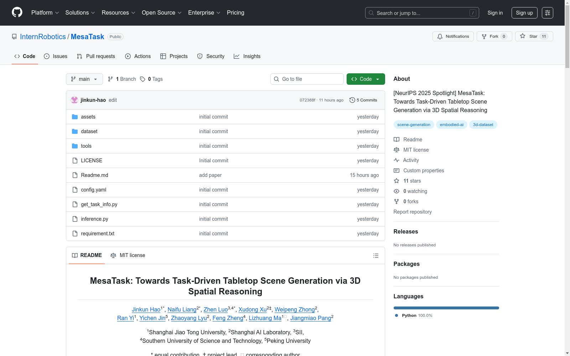
Task: Click the dataset folder icon
Action: tap(75, 131)
